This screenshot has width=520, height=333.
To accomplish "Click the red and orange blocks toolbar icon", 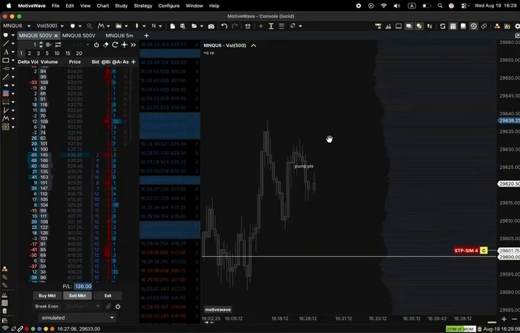I will click(x=497, y=26).
